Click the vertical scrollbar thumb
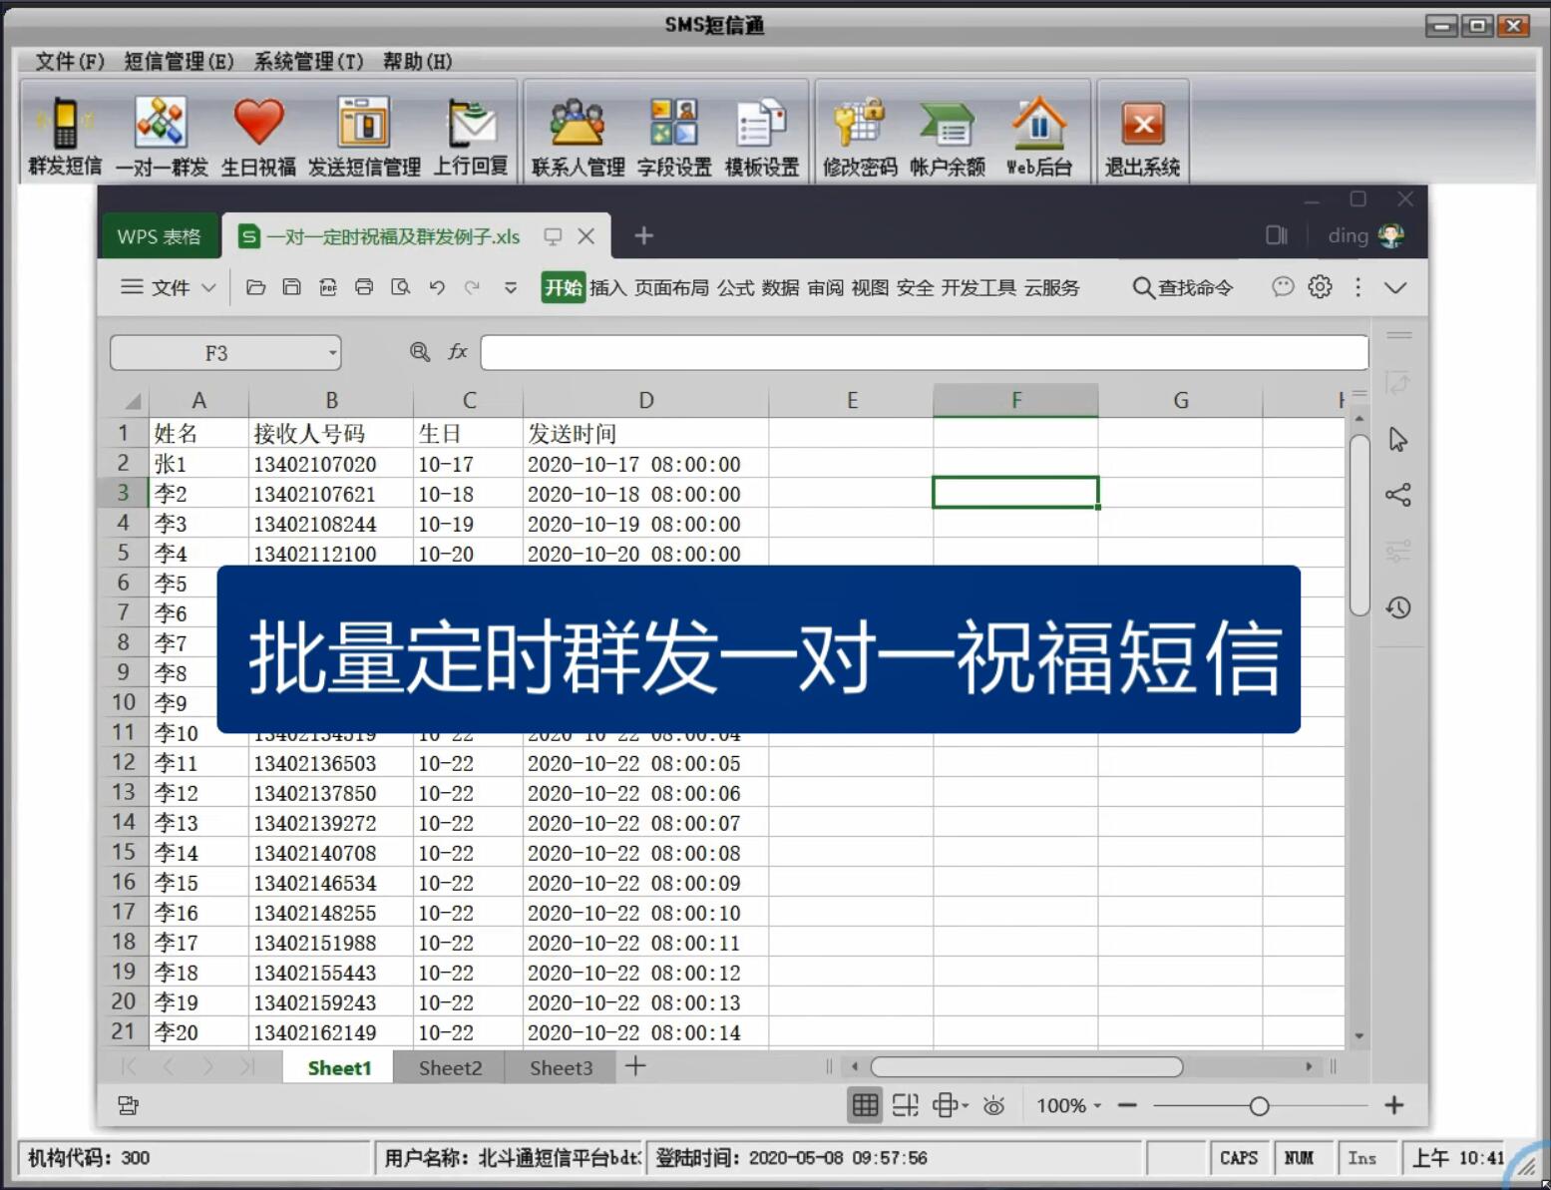This screenshot has height=1190, width=1551. pyautogui.click(x=1359, y=525)
